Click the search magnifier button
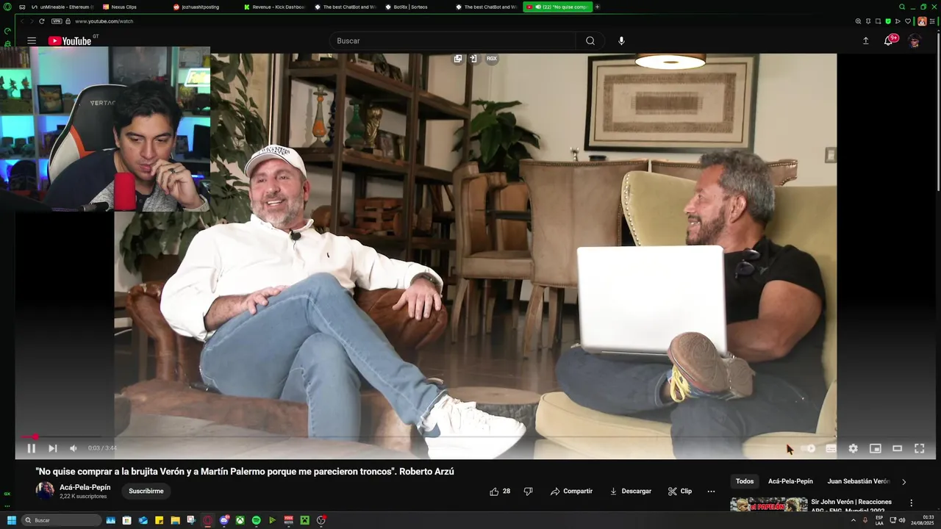The image size is (941, 529). [590, 41]
